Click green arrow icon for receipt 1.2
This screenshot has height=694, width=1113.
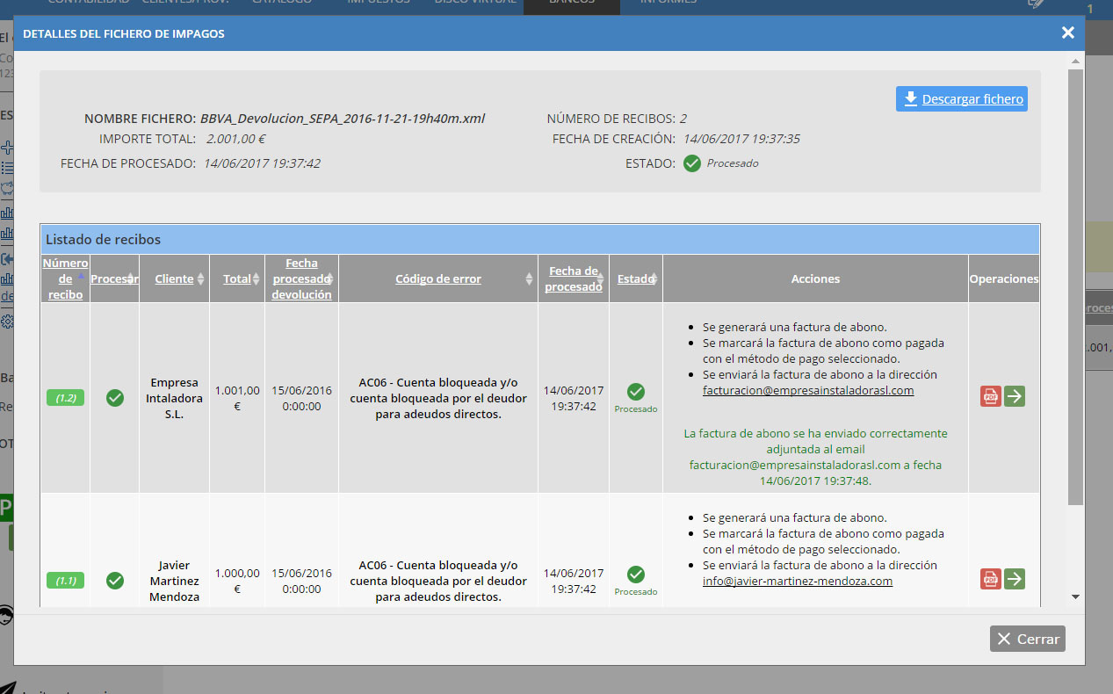point(1015,396)
